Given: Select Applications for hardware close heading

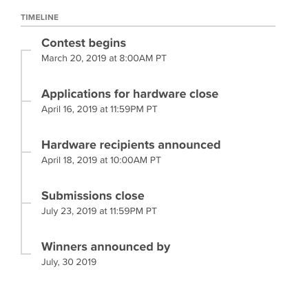Looking at the screenshot, I should click(x=129, y=94).
